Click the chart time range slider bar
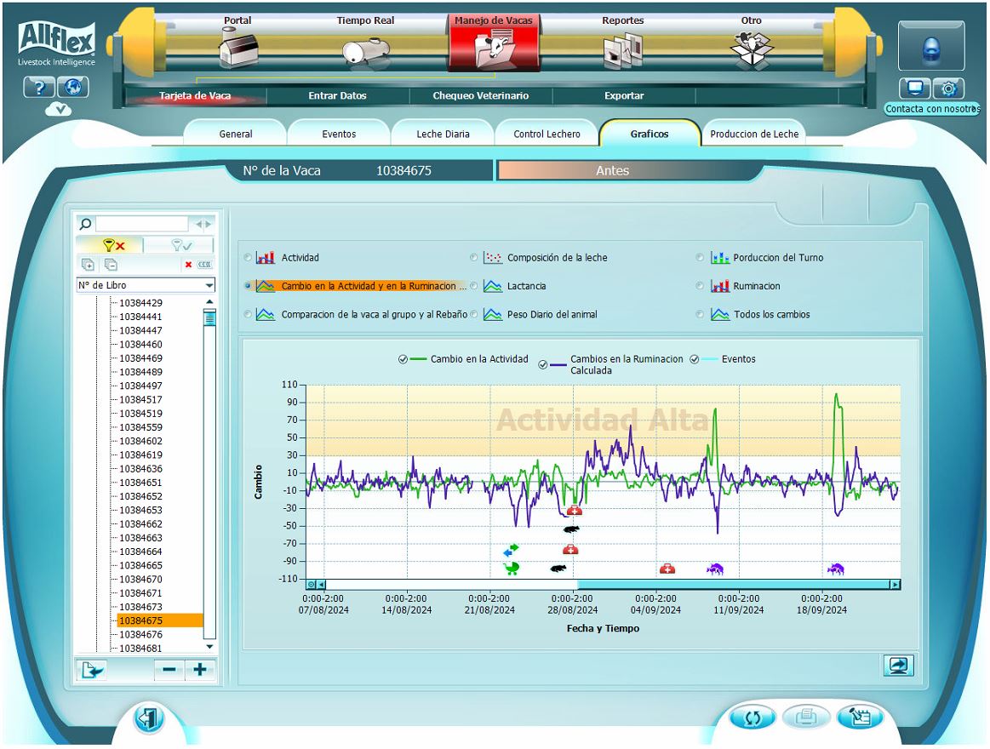The image size is (990, 749). click(734, 585)
